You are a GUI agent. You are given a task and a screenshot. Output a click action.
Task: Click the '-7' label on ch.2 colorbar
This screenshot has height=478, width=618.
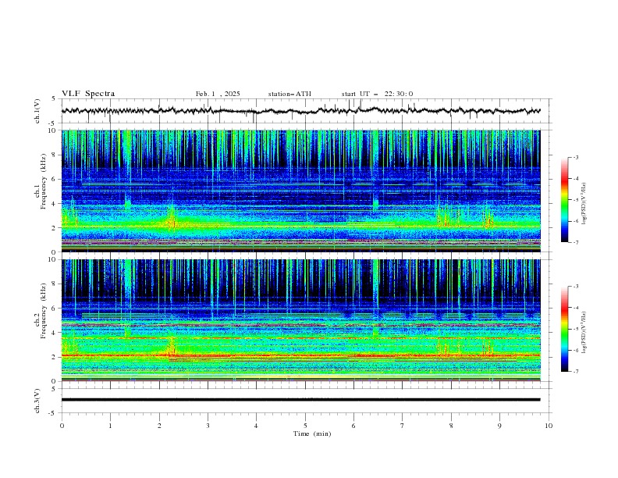[x=576, y=371]
